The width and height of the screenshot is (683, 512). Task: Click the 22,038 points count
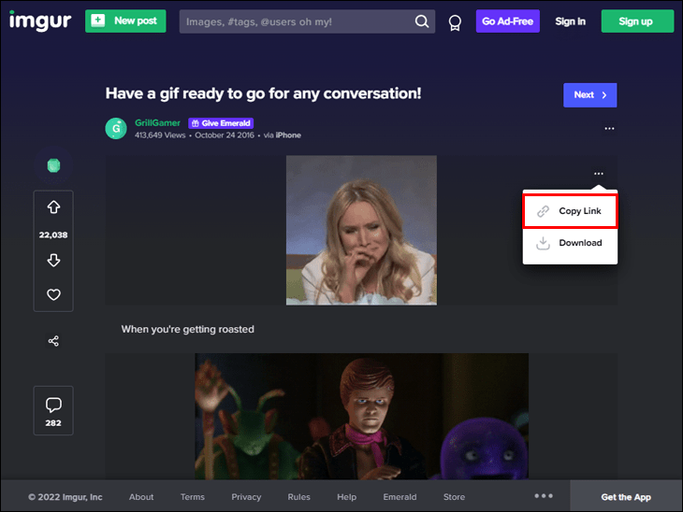click(x=53, y=235)
